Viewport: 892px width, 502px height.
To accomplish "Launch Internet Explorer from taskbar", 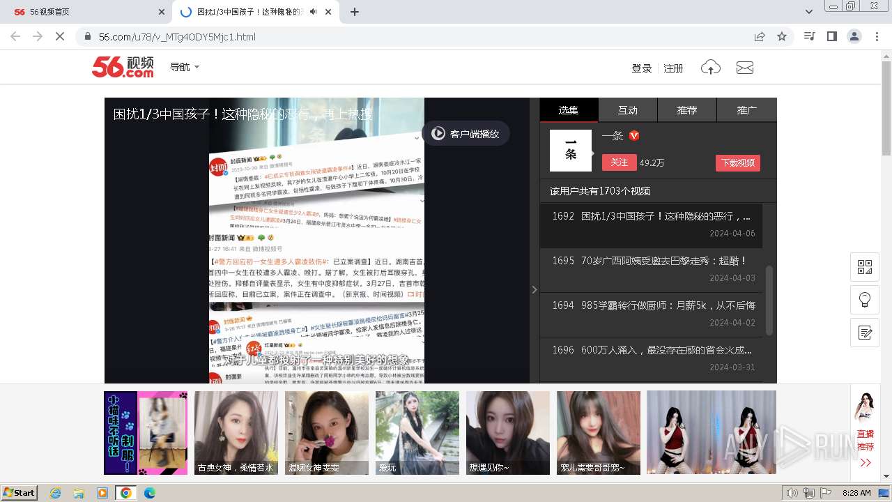I will point(56,493).
